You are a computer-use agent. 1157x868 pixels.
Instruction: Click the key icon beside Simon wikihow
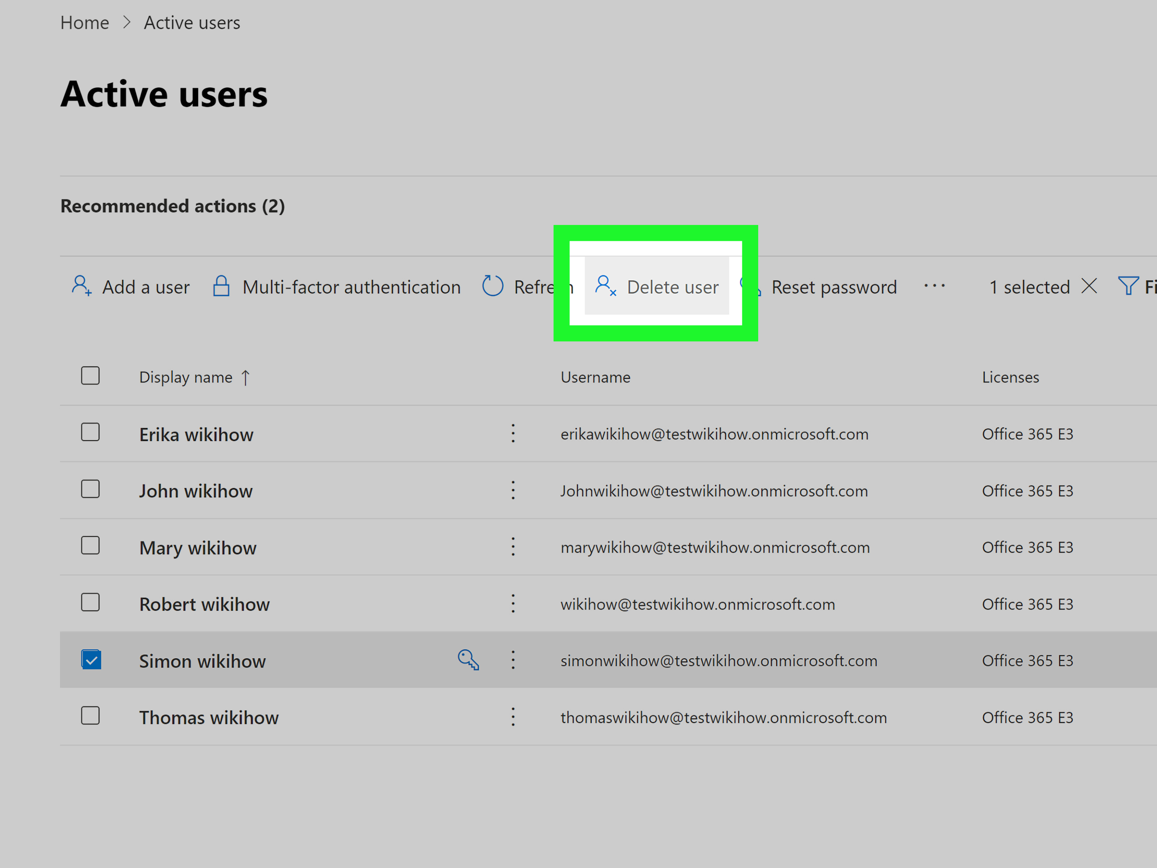click(468, 660)
